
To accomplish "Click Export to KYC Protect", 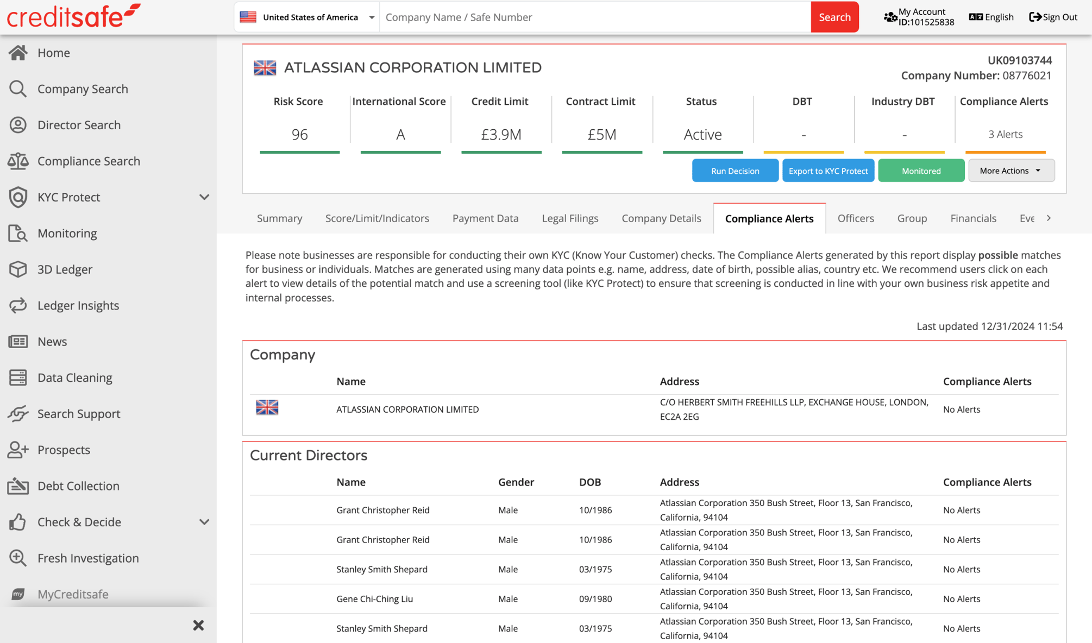I will [828, 170].
